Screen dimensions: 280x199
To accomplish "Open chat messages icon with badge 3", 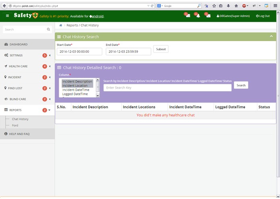I will click(187, 15).
